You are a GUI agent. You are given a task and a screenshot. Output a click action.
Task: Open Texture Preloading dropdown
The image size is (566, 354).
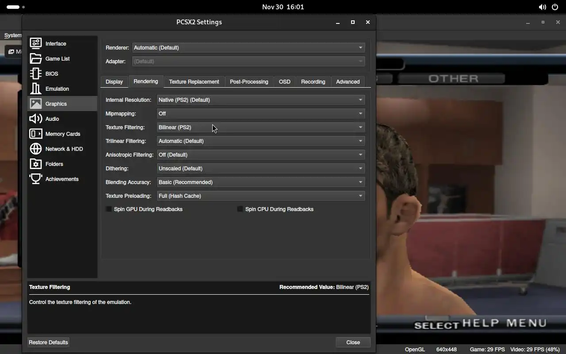(261, 196)
